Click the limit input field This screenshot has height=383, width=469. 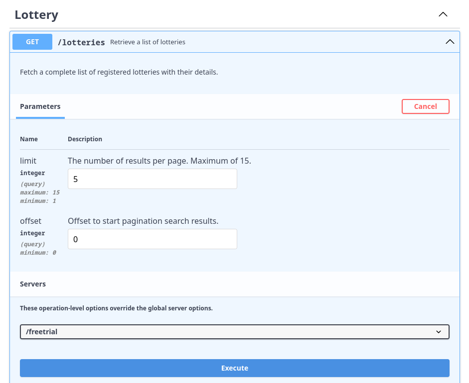(x=153, y=179)
